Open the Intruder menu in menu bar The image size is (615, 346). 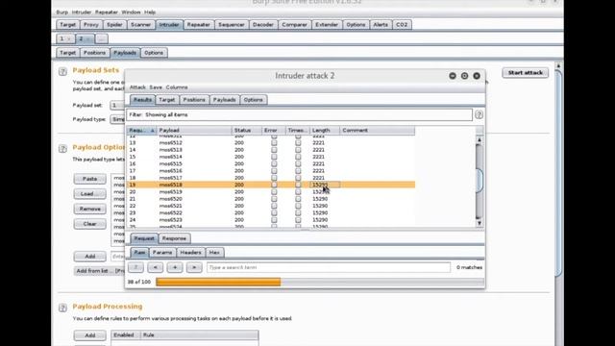coord(81,12)
